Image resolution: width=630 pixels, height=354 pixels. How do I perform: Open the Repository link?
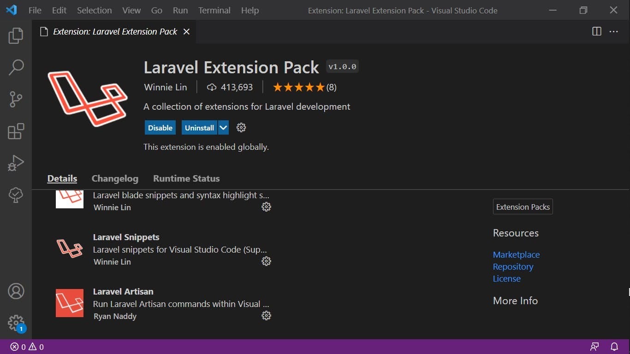[x=513, y=266]
